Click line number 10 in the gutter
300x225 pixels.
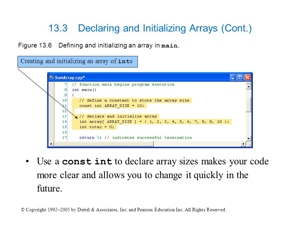pos(64,100)
